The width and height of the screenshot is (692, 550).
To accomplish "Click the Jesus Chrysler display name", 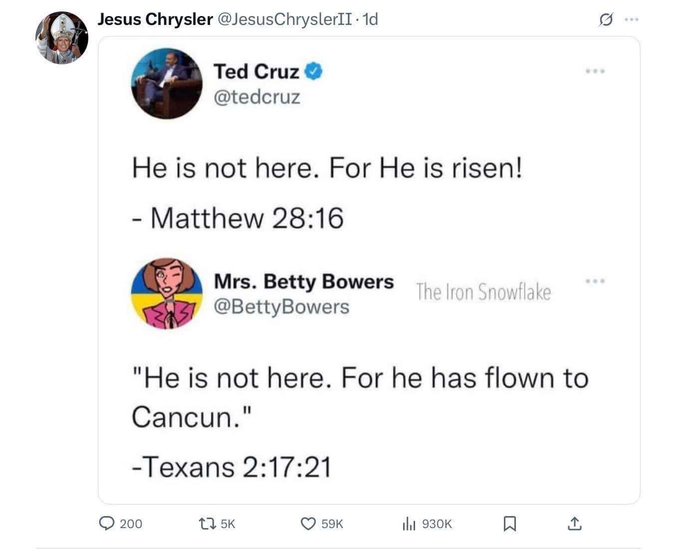I will tap(155, 19).
